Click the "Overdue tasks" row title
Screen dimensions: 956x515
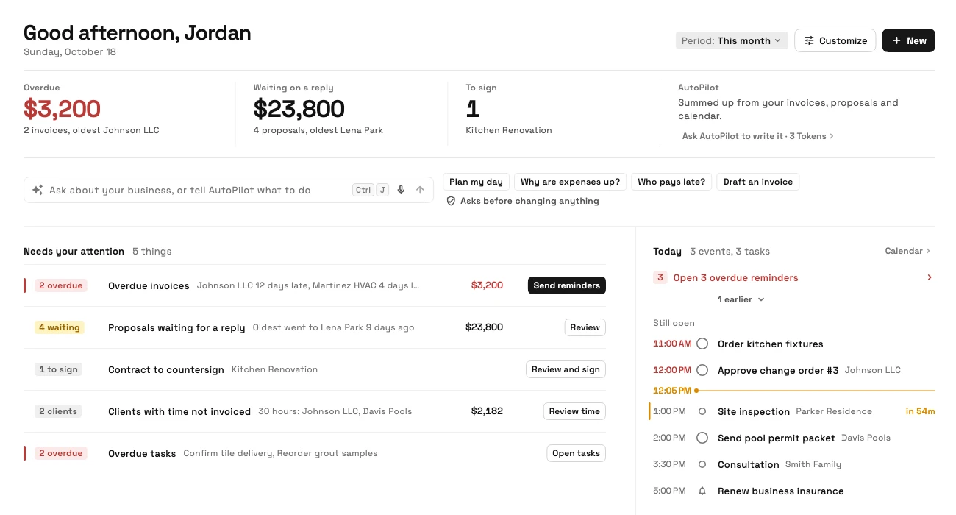tap(142, 453)
